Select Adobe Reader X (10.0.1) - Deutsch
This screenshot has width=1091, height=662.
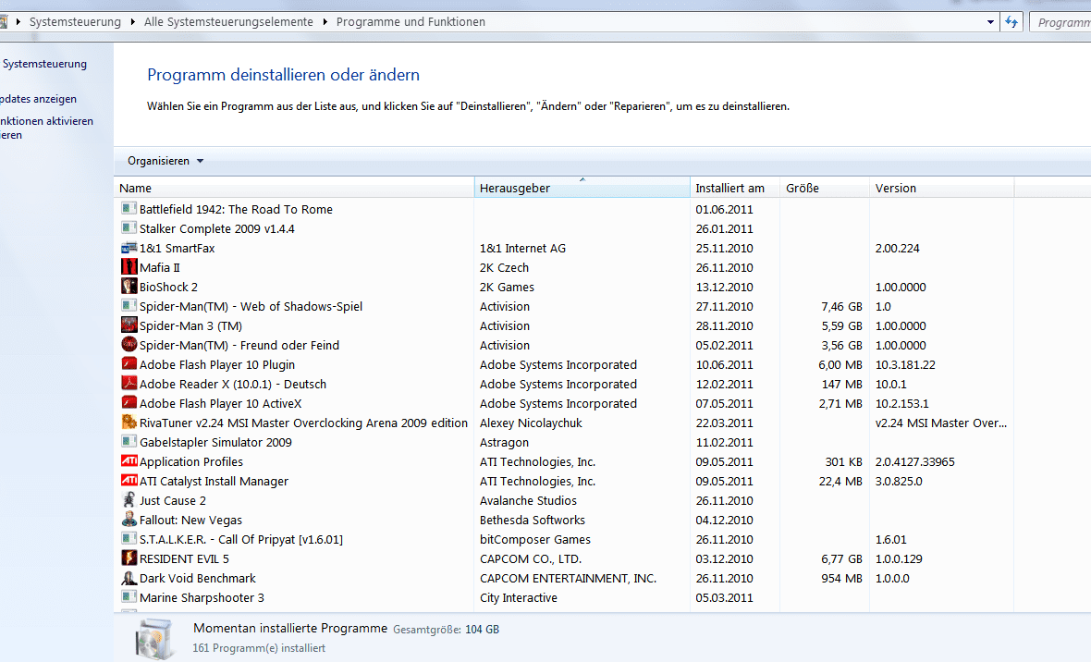(x=232, y=385)
